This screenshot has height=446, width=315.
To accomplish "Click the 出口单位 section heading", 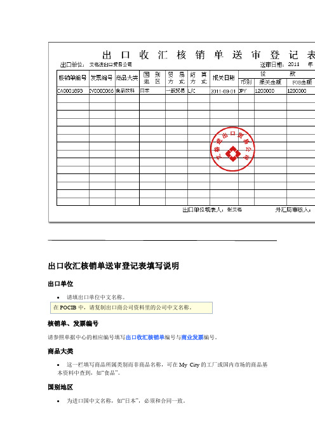I will point(60,283).
